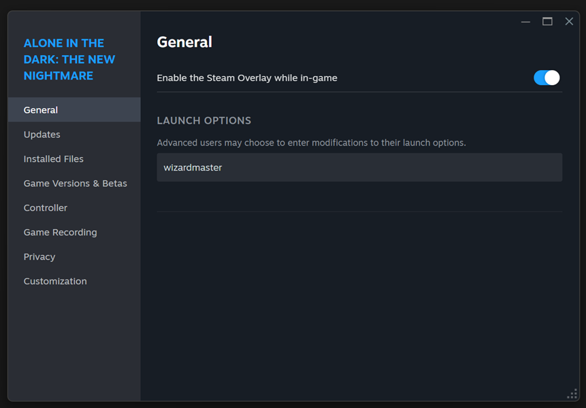
Task: Click the 'Advanced users may choose' description text
Action: tap(311, 143)
